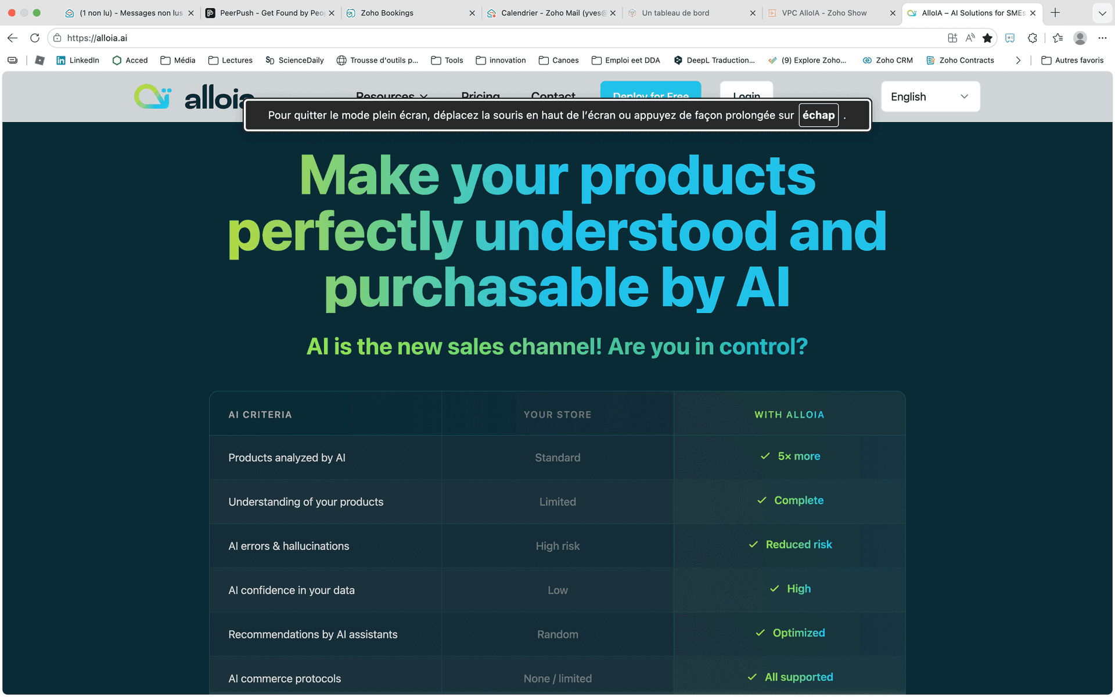Open the browser settings ellipsis menu
This screenshot has height=697, width=1115.
(x=1102, y=38)
